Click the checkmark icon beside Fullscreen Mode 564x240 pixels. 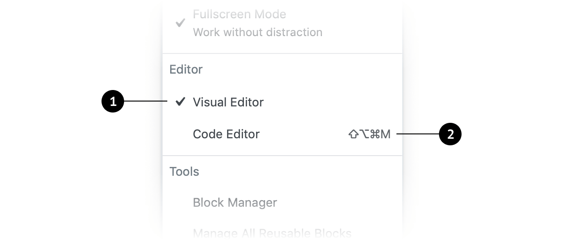click(180, 22)
